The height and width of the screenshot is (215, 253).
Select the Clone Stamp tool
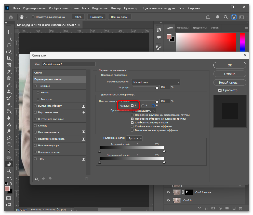coord(9,91)
